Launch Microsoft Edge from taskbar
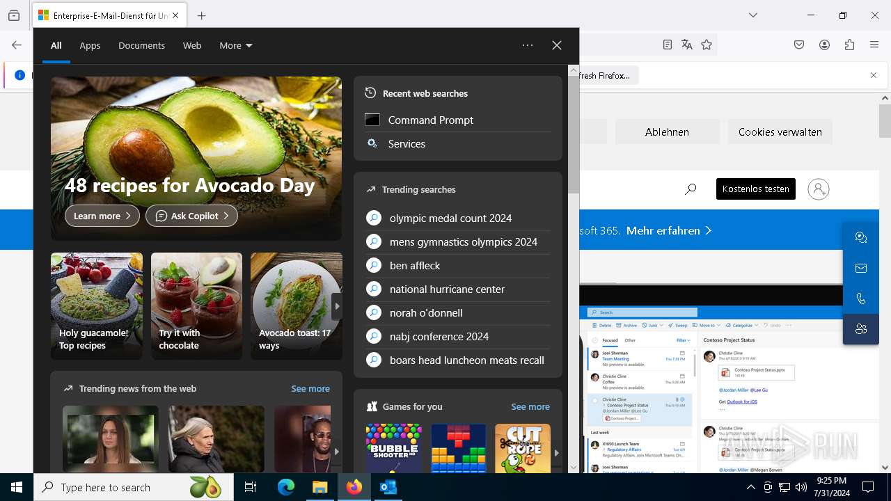The width and height of the screenshot is (891, 501). 286,487
